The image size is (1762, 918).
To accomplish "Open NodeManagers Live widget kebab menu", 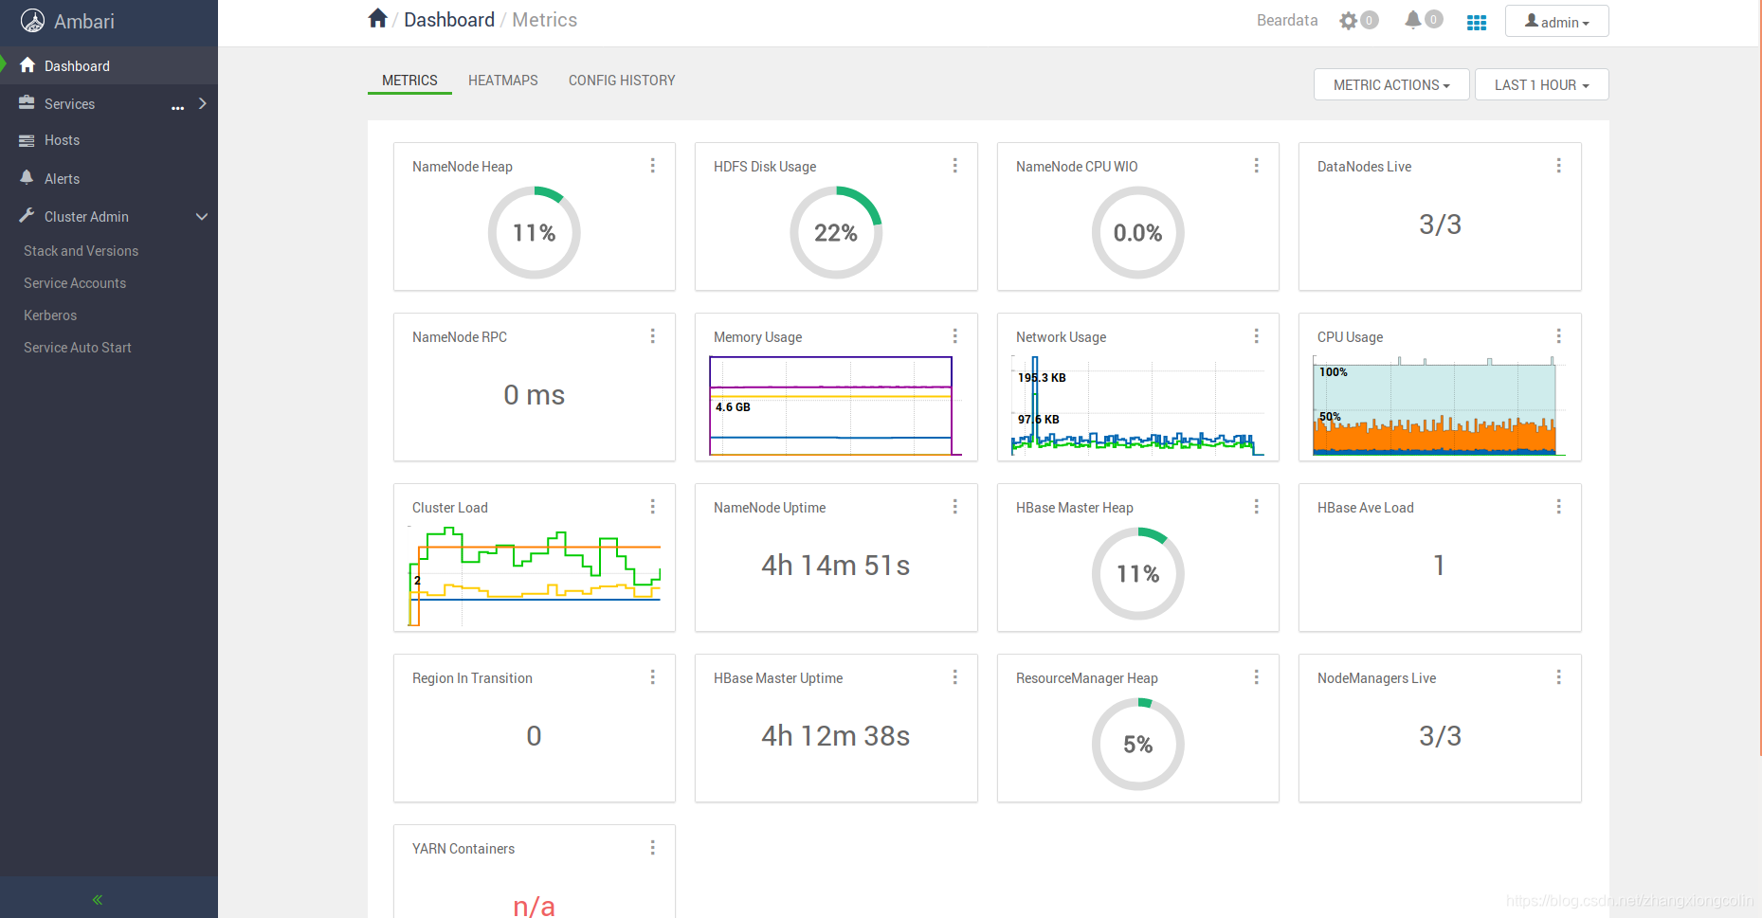I will [1558, 677].
